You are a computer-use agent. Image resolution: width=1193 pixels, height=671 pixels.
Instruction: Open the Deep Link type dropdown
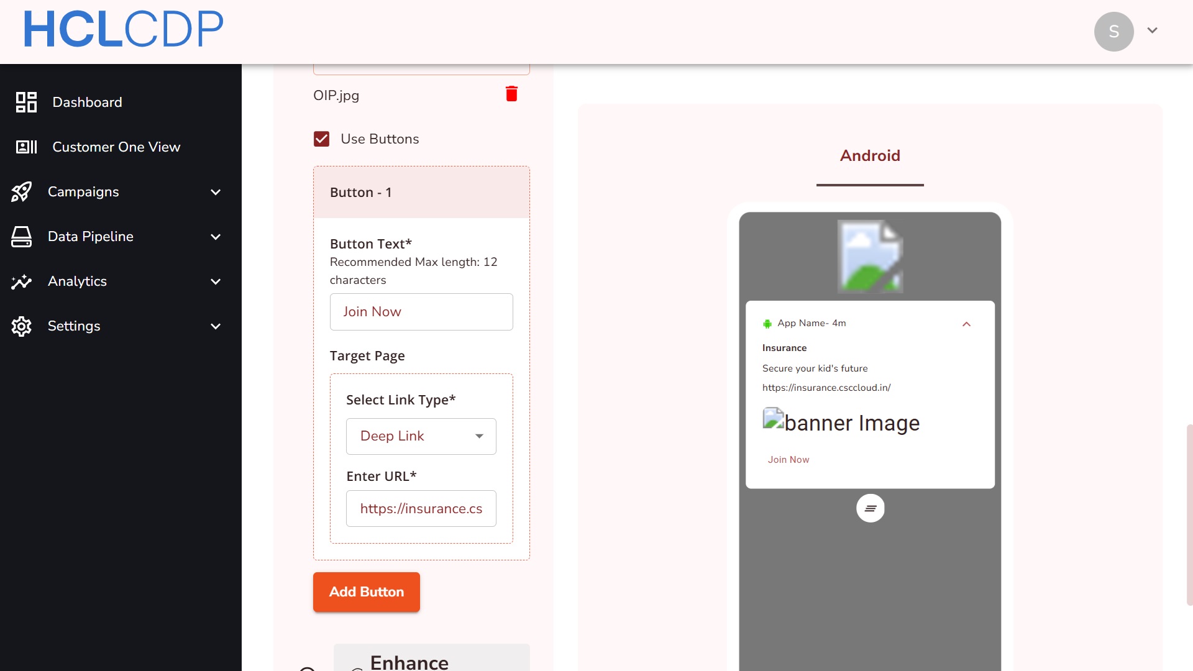click(x=421, y=436)
